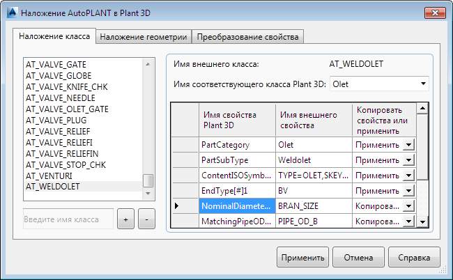This screenshot has height=280, width=453.
Task: Click the Копировать свойства или применить header
Action: 384,120
